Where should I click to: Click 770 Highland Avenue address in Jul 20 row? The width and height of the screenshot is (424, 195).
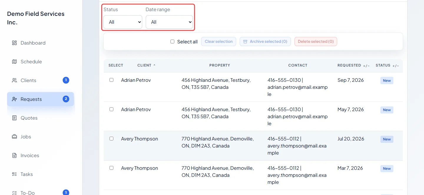pos(218,142)
